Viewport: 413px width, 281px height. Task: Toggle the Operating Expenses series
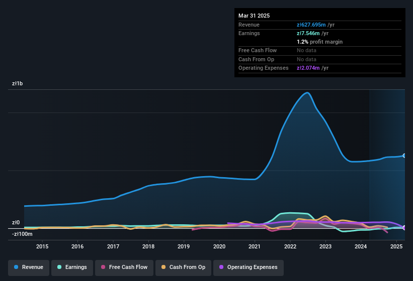click(249, 267)
